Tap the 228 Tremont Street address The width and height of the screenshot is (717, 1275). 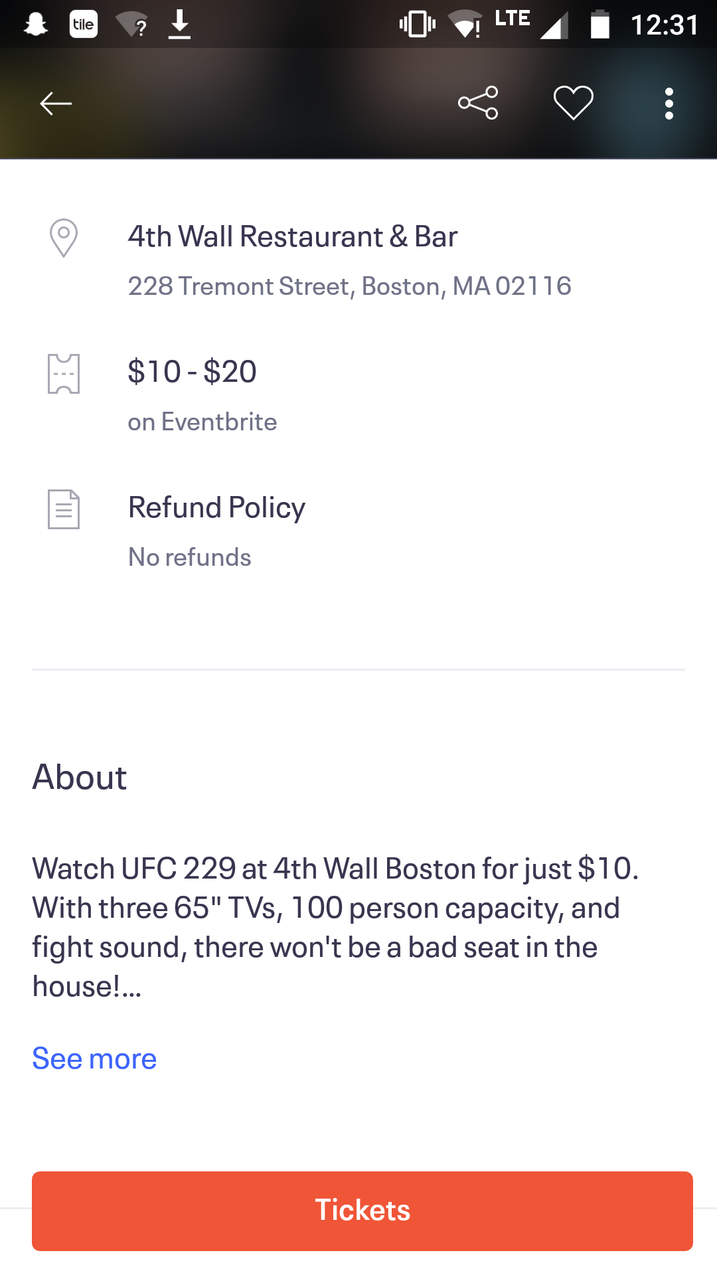pos(349,286)
